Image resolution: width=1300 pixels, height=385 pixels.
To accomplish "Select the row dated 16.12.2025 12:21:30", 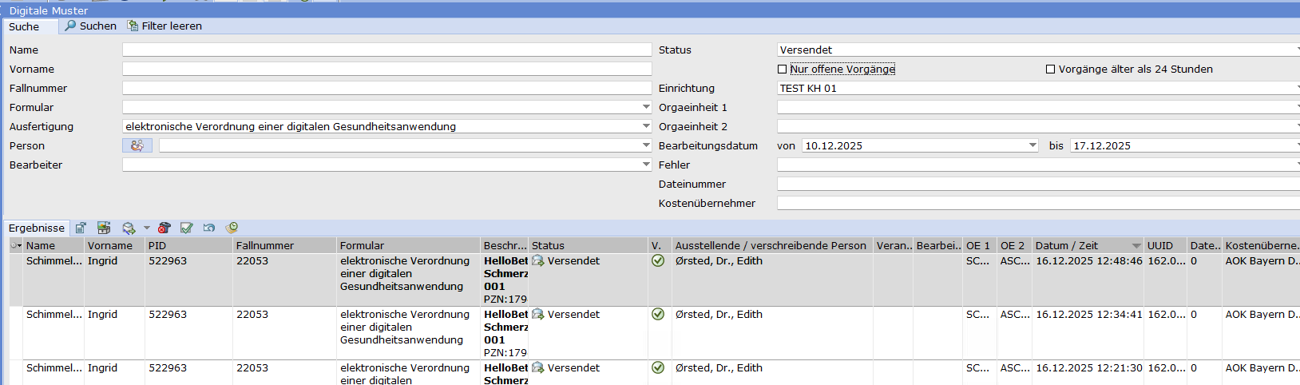I will click(655, 373).
